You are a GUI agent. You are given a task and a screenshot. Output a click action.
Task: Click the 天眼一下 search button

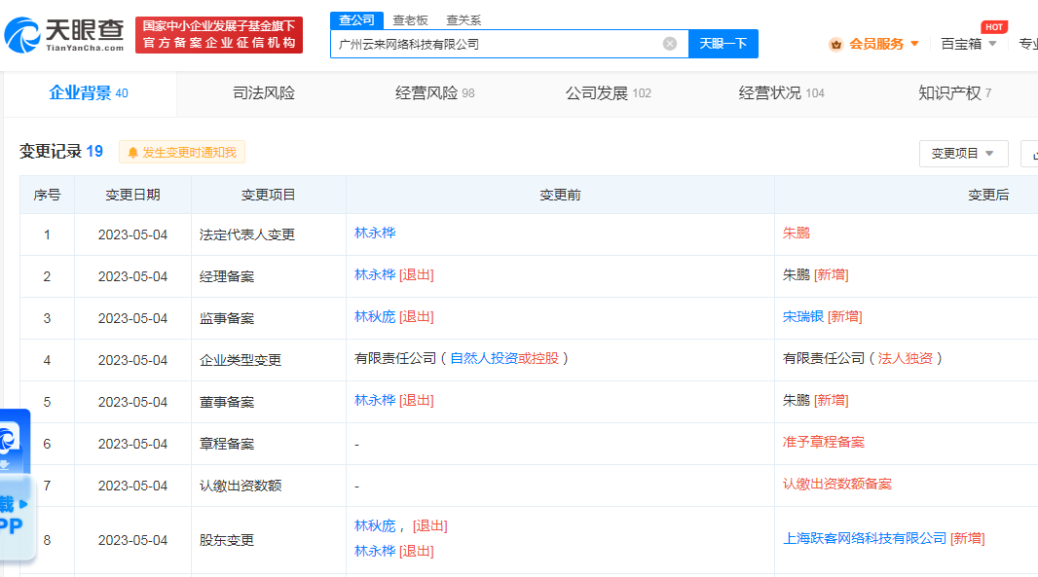tap(723, 44)
